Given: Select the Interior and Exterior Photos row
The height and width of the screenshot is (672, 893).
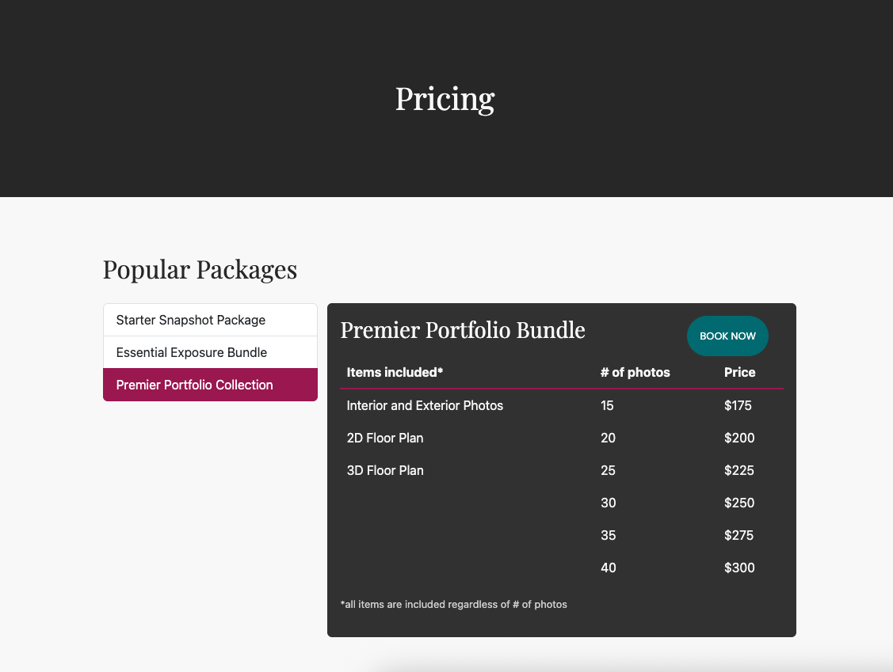Looking at the screenshot, I should click(562, 406).
